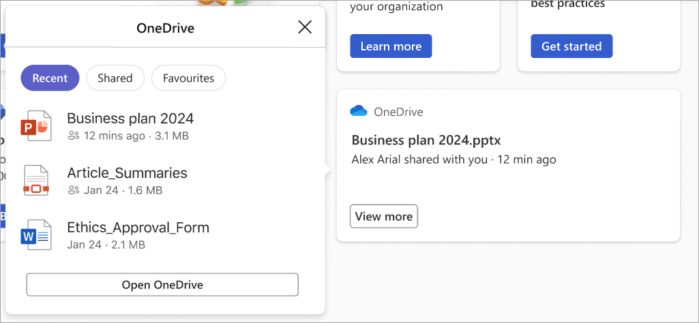Switch to the Favourites filter

(x=189, y=78)
